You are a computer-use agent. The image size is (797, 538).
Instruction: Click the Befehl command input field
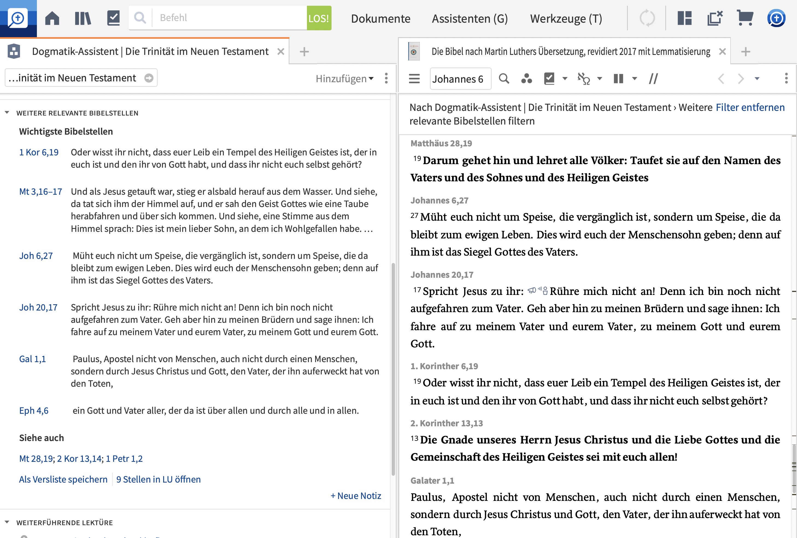click(229, 18)
